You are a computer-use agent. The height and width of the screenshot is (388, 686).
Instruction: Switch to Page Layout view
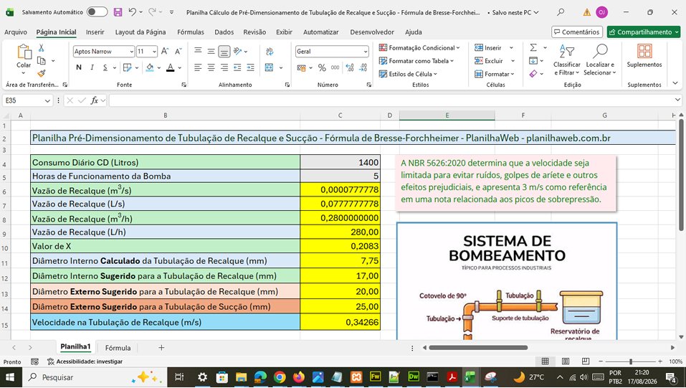coord(566,361)
